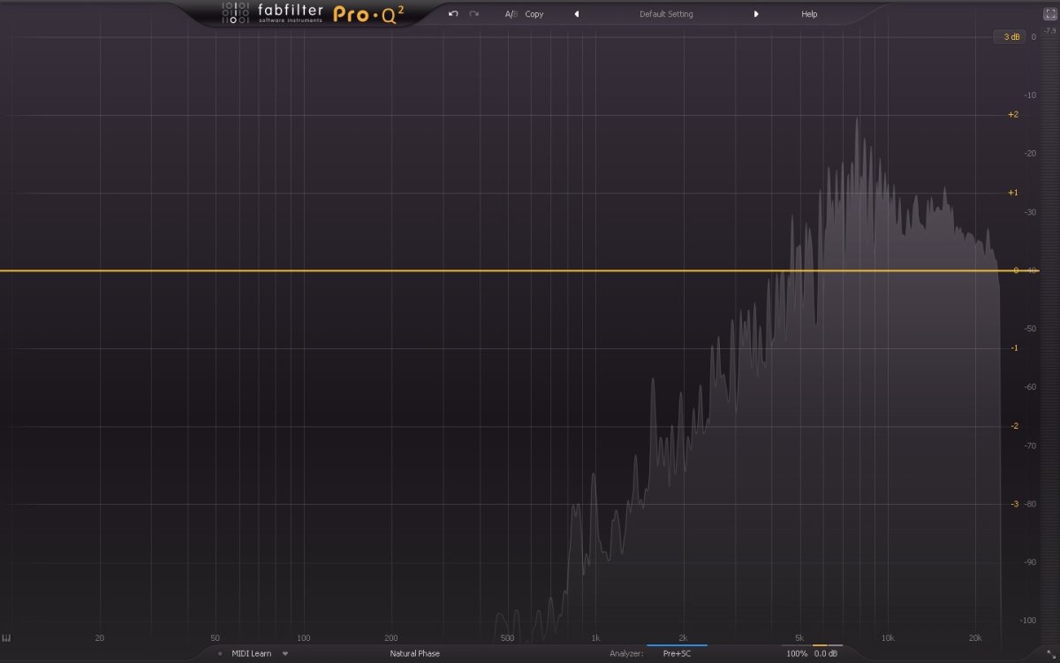Screen dimensions: 1060x663
Task: Click the 50 frequency axis label
Action: pos(216,638)
